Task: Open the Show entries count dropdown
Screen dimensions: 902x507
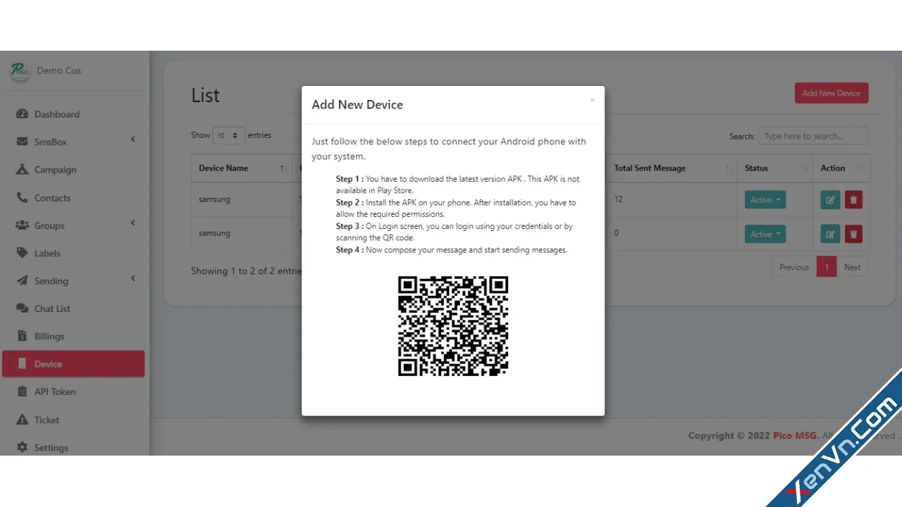Action: pos(228,135)
